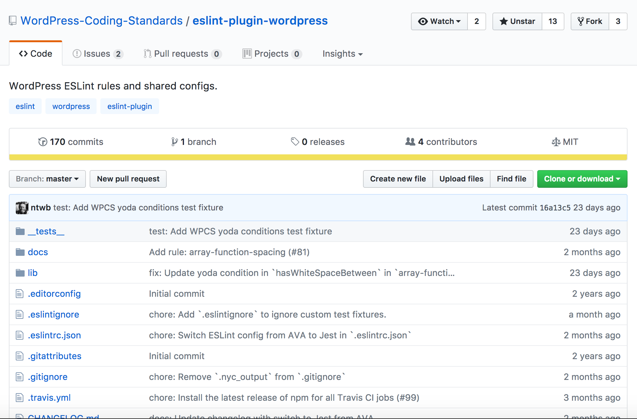
Task: Expand the Branch: master selector
Action: (47, 179)
